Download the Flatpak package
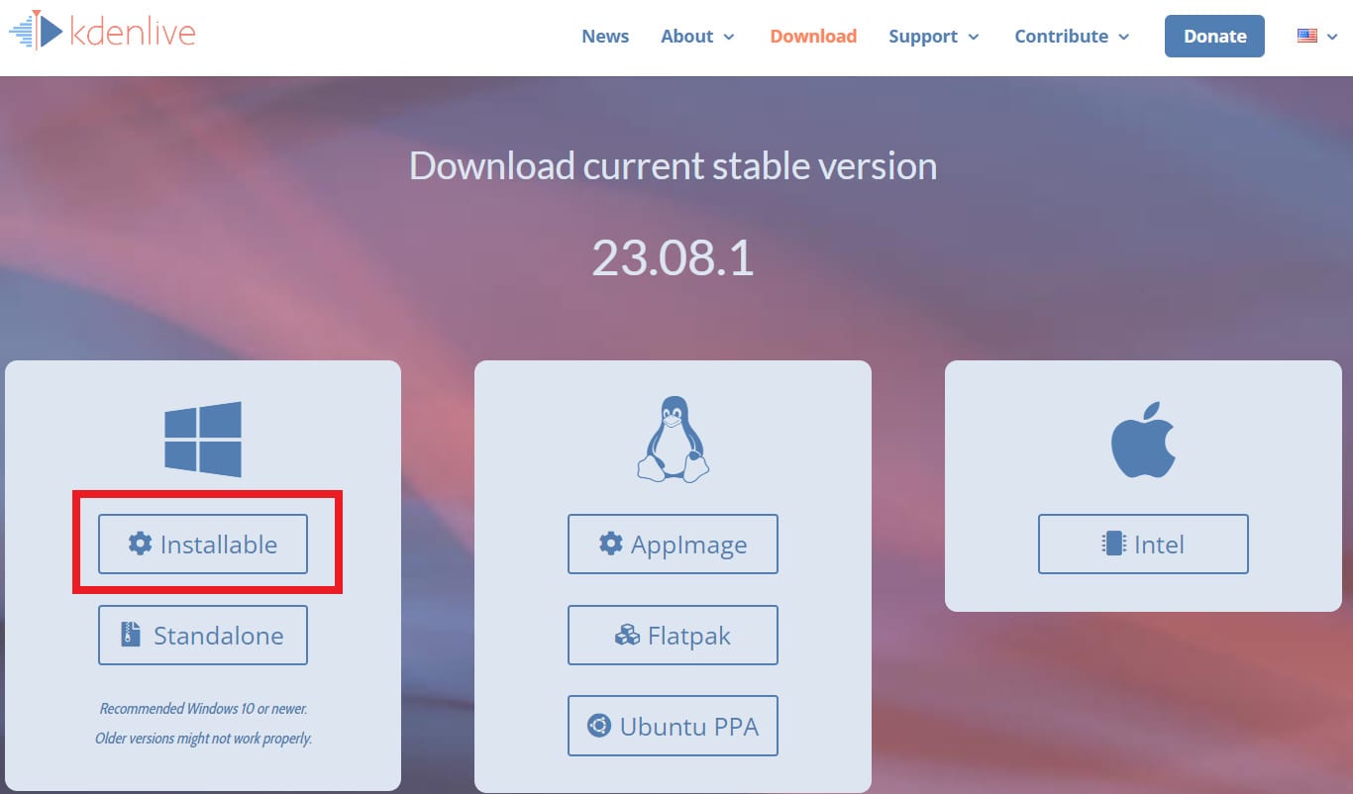 pyautogui.click(x=673, y=635)
